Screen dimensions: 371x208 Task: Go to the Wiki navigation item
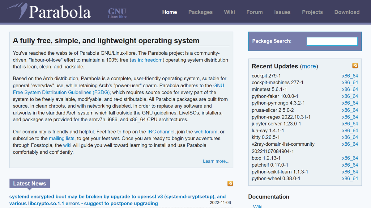coord(229,12)
